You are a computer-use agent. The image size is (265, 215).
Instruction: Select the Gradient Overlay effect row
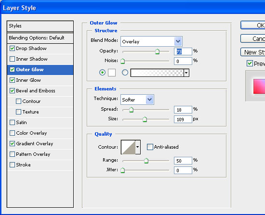(40, 144)
